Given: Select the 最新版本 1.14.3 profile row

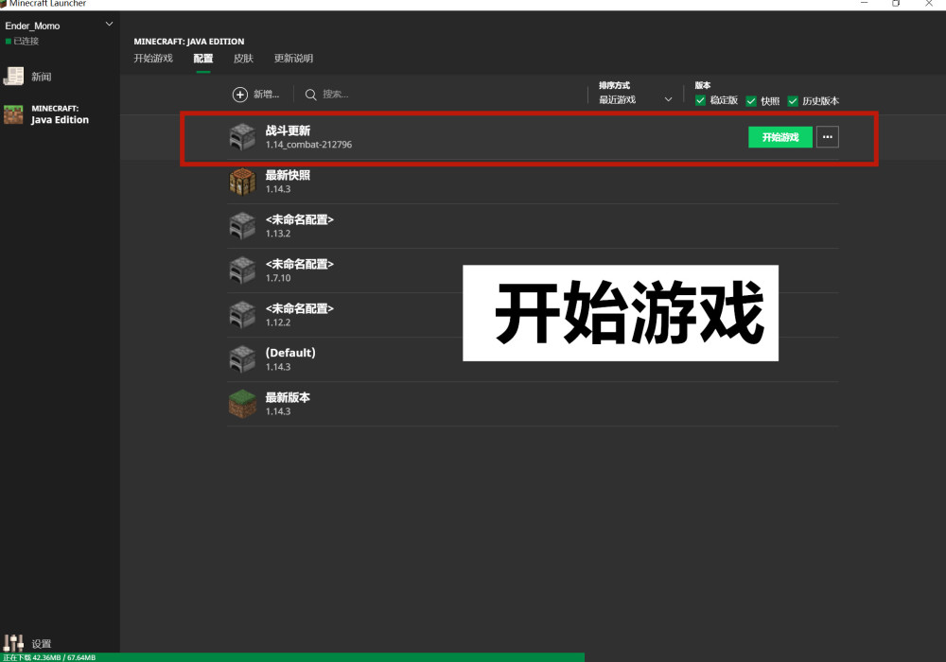Looking at the screenshot, I should click(534, 404).
